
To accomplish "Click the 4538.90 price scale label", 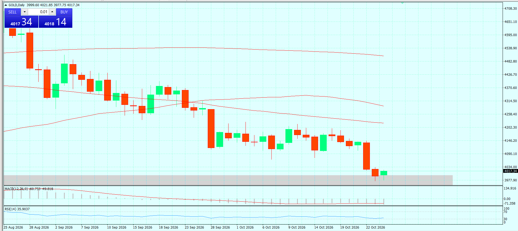I will click(510, 48).
